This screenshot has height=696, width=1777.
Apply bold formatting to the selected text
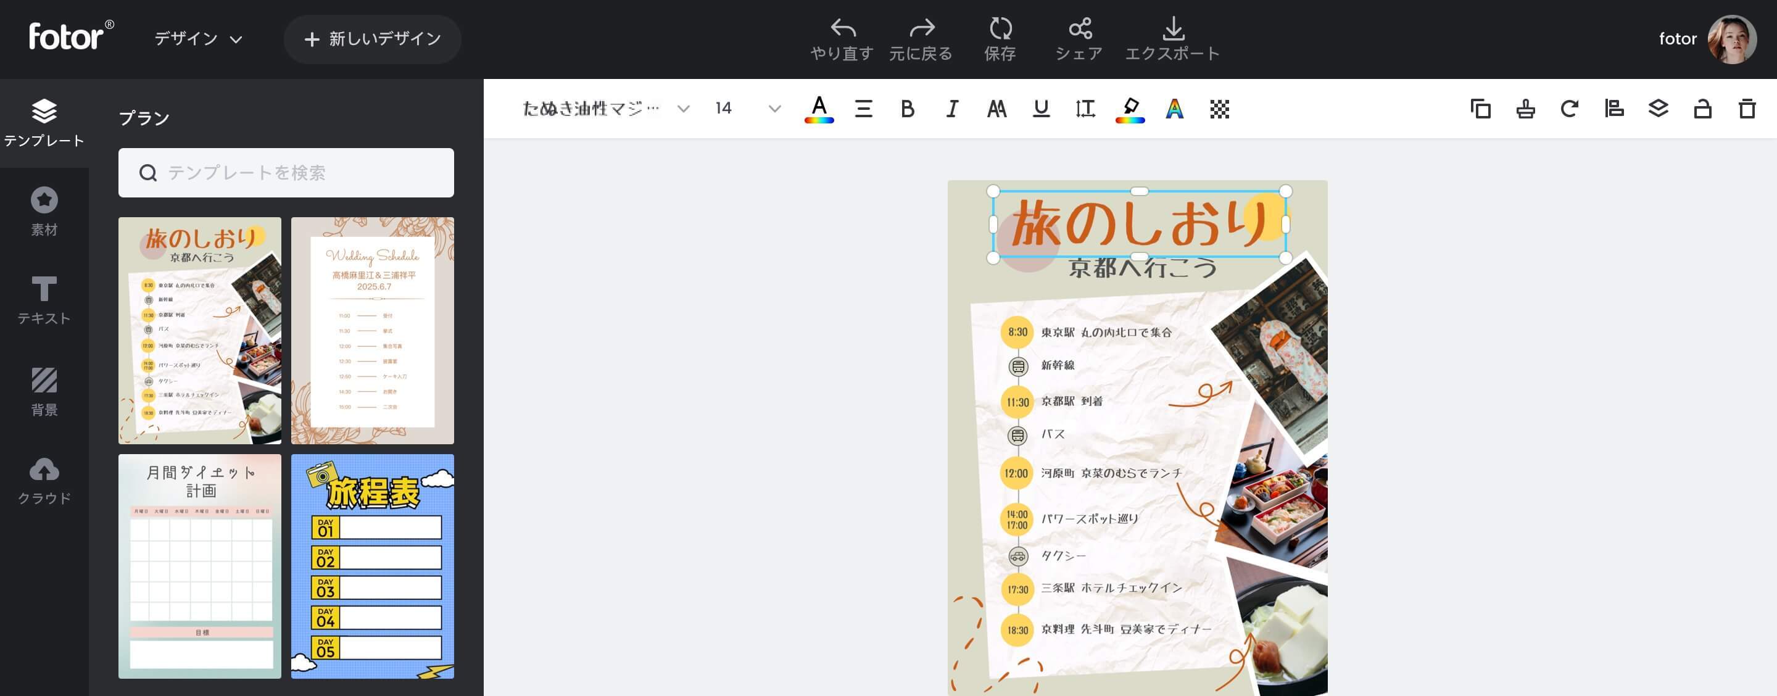907,109
